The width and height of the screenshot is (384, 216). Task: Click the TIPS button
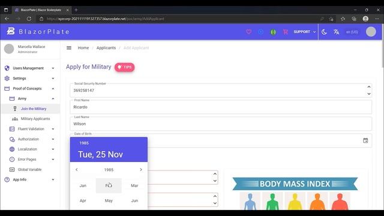tap(124, 67)
